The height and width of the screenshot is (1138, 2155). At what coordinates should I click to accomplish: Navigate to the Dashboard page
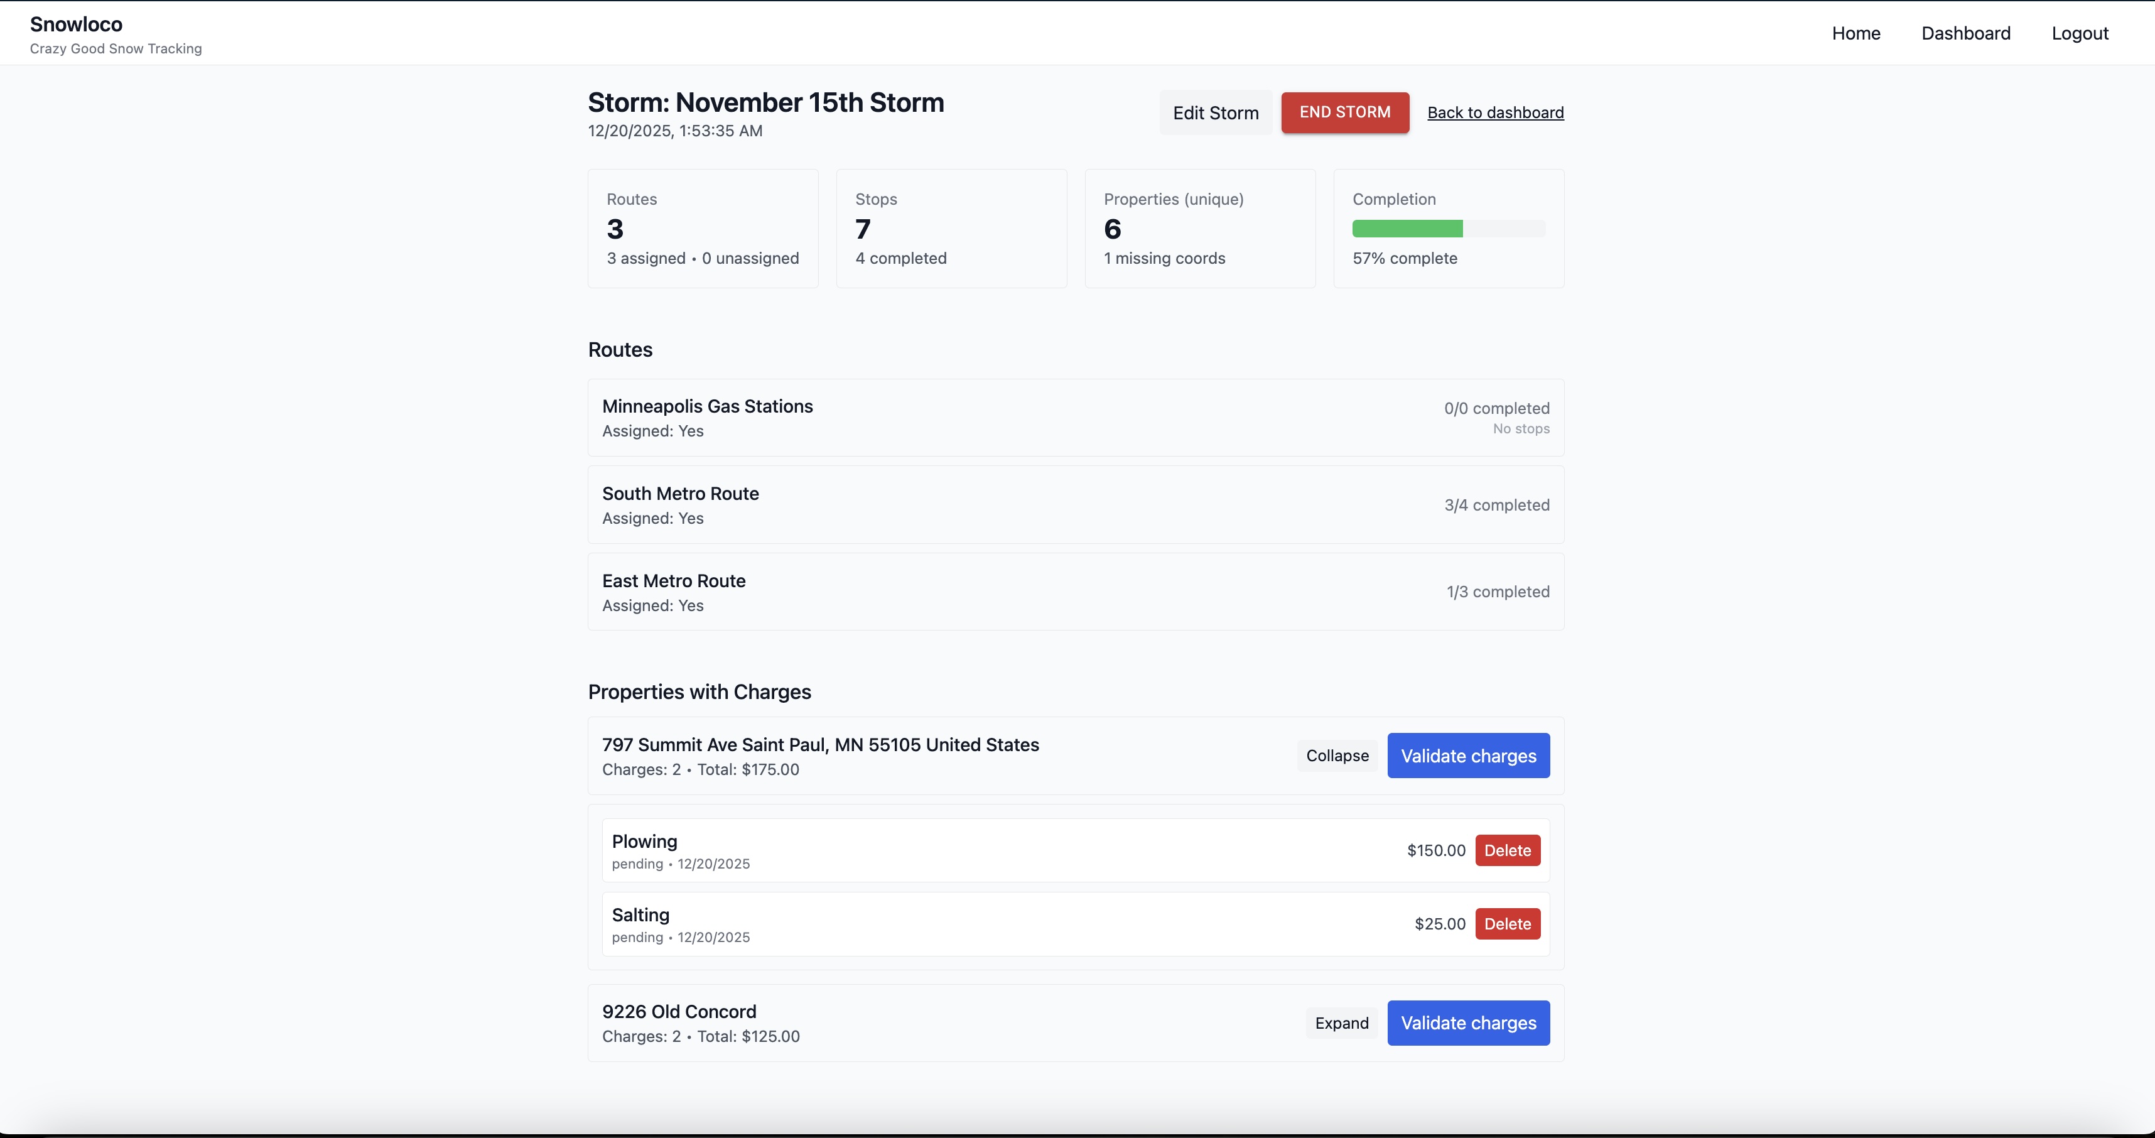[x=1966, y=33]
